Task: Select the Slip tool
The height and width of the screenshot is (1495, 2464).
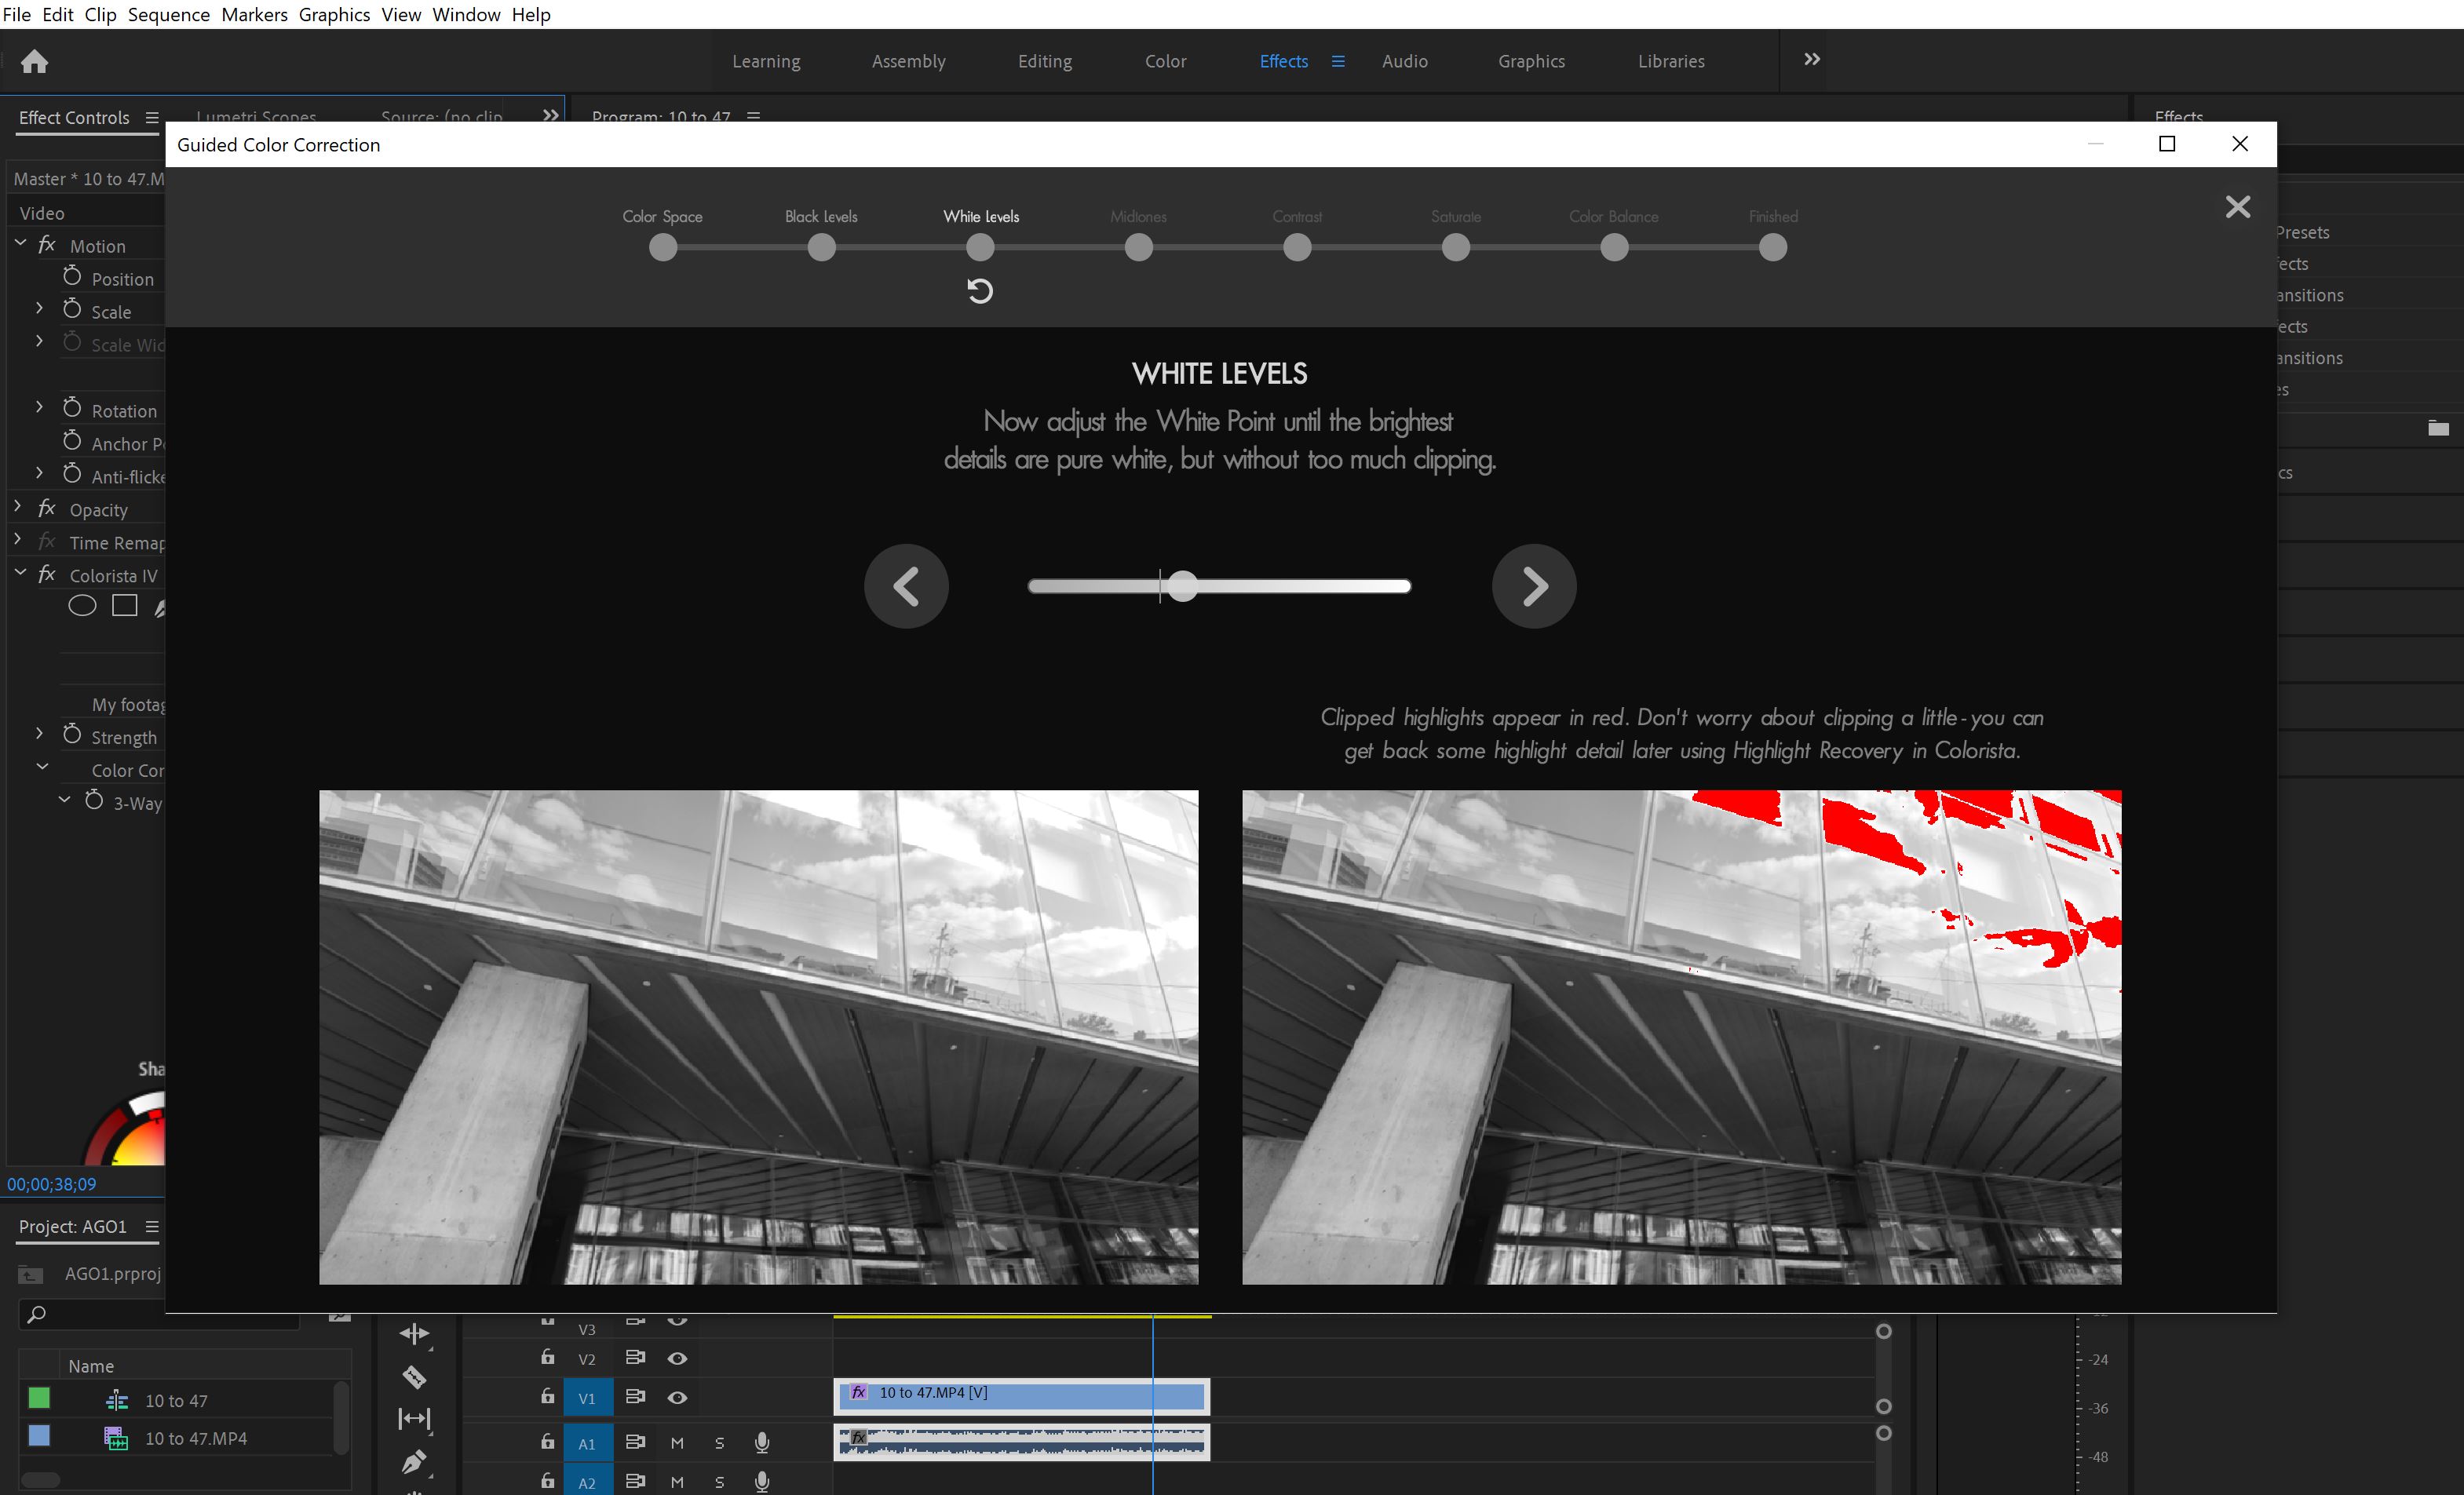Action: pyautogui.click(x=414, y=1418)
